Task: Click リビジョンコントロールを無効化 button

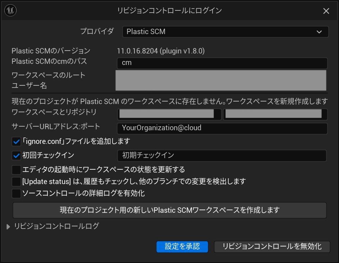Action: point(272,246)
